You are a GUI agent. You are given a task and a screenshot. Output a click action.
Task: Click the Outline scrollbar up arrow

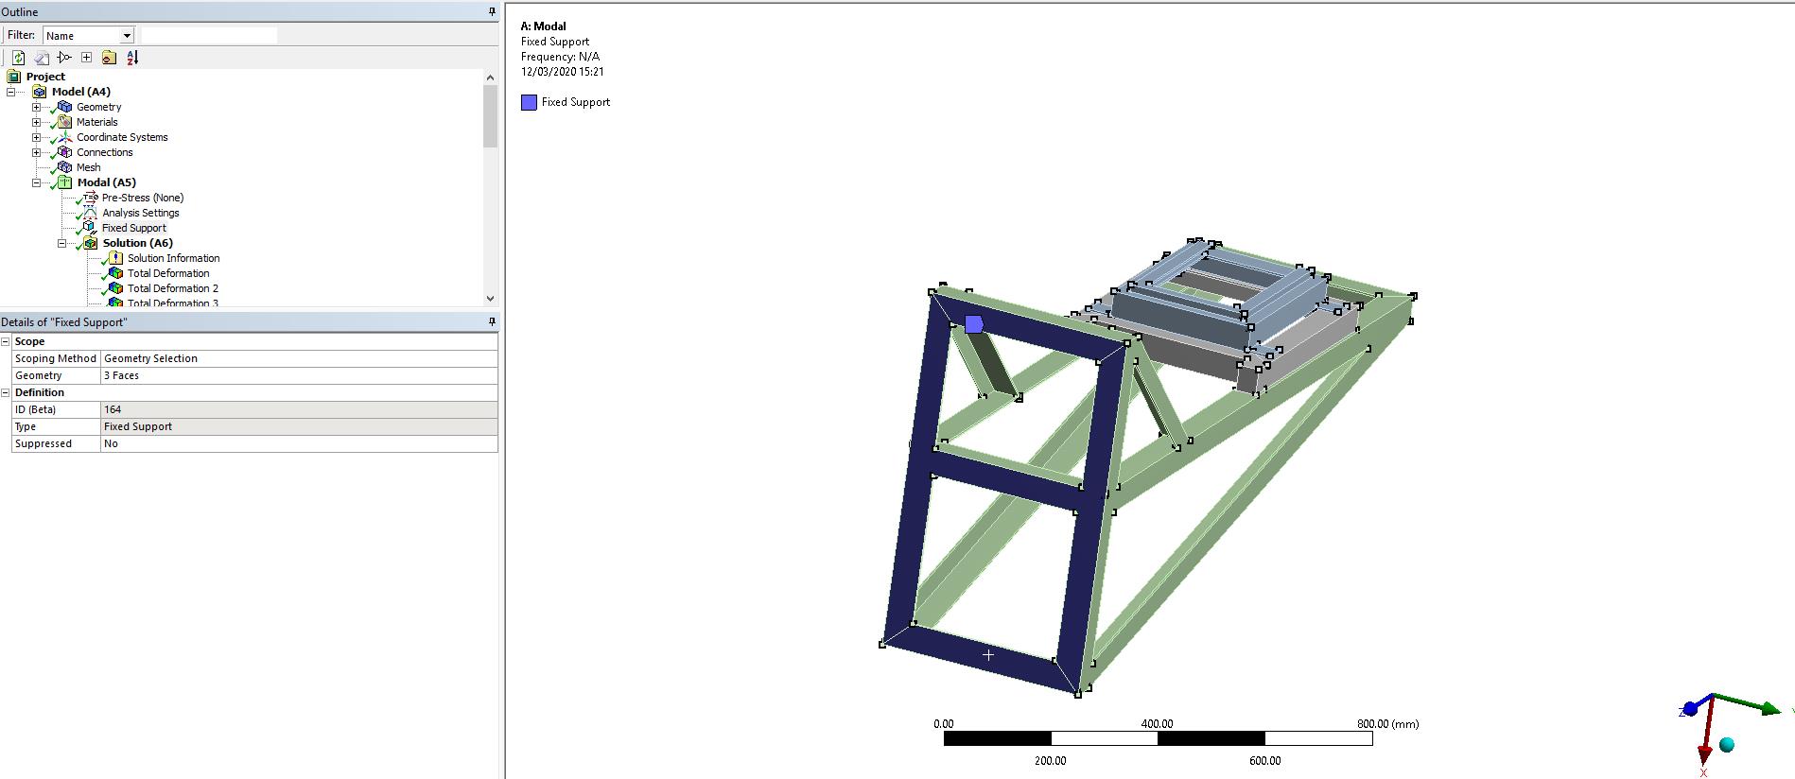tap(490, 77)
